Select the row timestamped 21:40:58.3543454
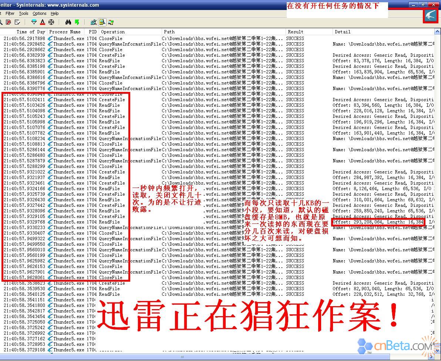Viewport: 441px width, 361px height. (x=217, y=317)
